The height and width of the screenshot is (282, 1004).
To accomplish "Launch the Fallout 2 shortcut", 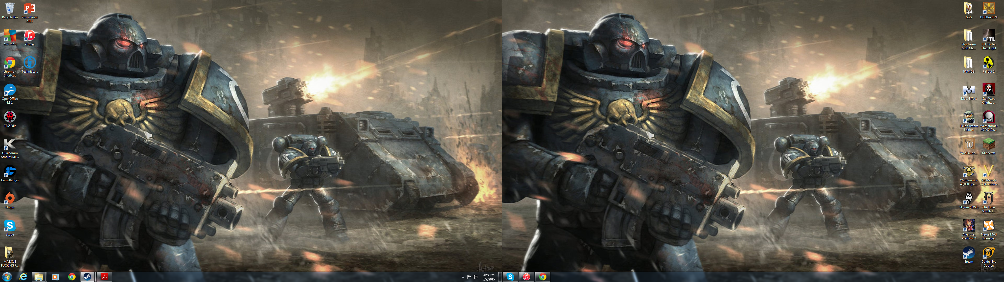I will pos(988,65).
